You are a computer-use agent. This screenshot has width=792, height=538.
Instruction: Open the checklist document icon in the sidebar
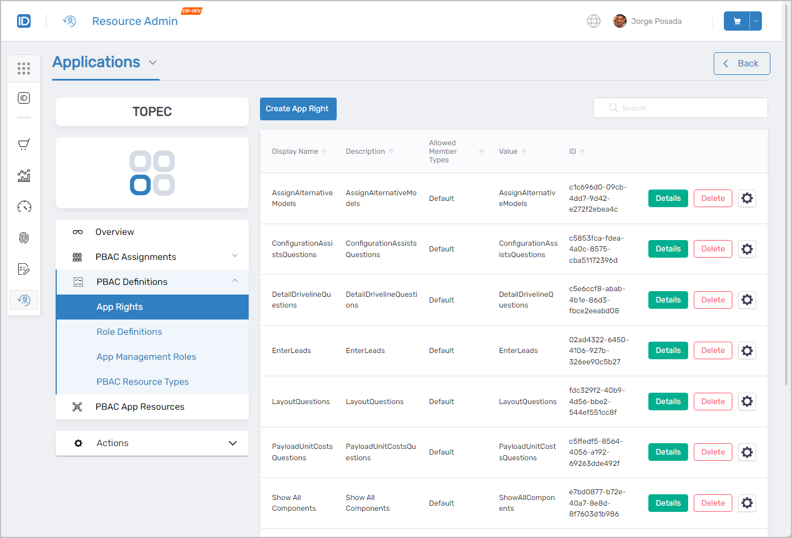point(23,268)
